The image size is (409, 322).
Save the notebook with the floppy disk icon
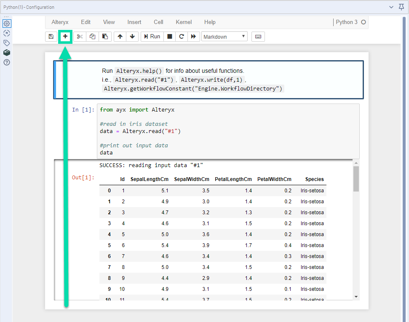(x=51, y=37)
